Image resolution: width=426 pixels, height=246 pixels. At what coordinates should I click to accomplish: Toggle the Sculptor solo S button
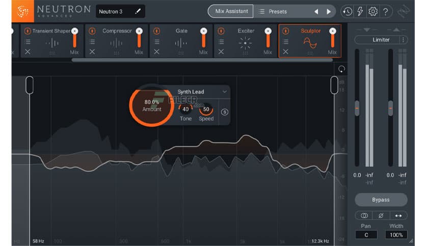pos(224,112)
